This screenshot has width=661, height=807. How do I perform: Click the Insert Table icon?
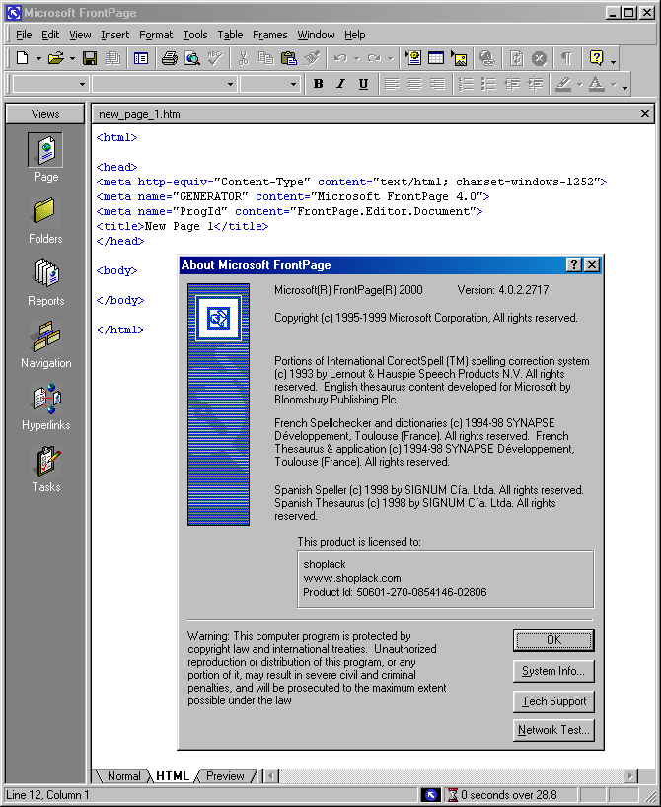point(436,58)
